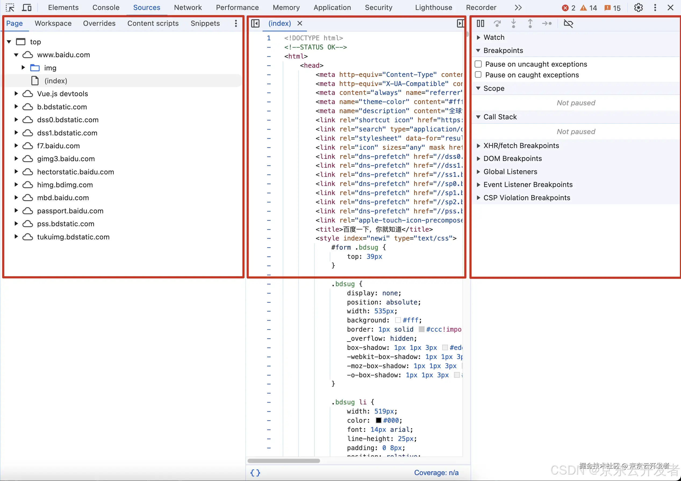This screenshot has height=481, width=681.
Task: Click the www.baidu.com tree item
Action: click(63, 55)
